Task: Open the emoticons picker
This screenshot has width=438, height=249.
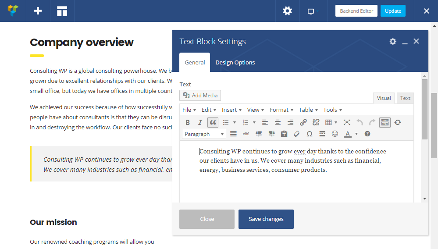Action: point(335,134)
